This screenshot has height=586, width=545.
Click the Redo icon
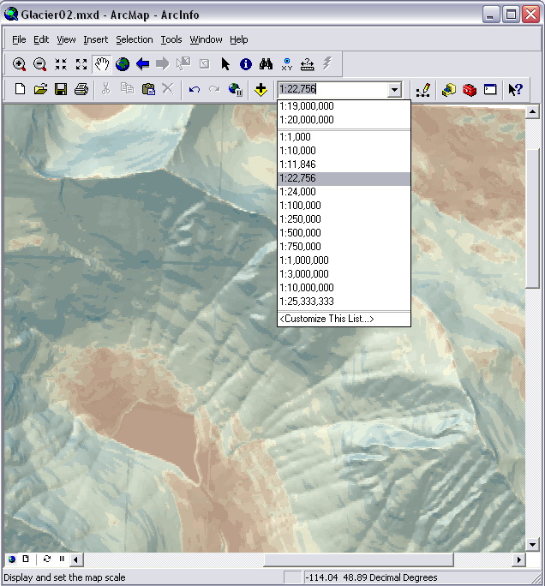(214, 89)
